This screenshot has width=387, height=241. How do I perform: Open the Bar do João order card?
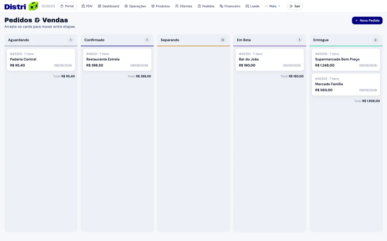(270, 60)
